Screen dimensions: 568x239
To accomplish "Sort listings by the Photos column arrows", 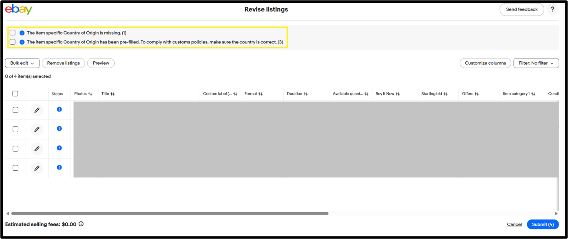I will pos(90,94).
